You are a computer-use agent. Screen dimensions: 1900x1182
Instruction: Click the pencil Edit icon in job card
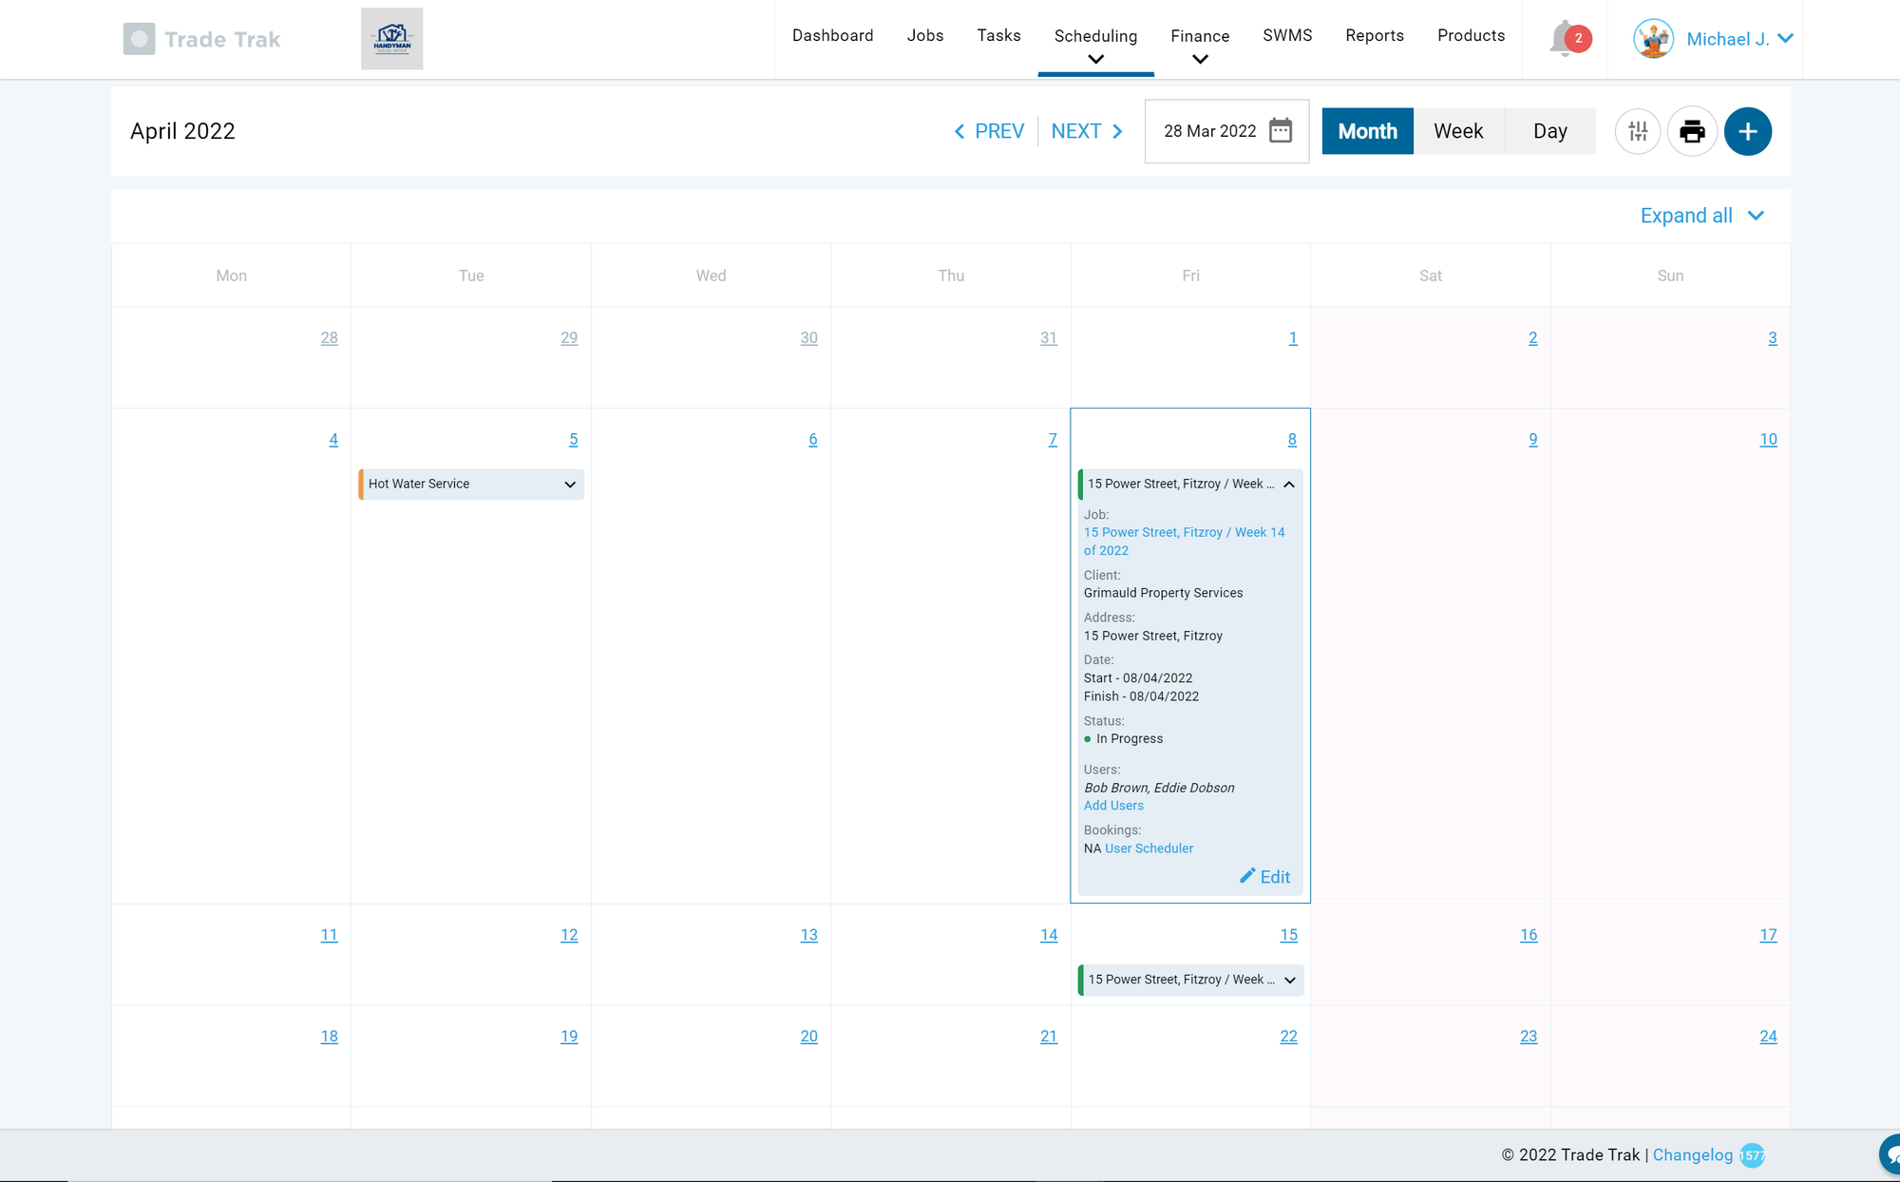point(1247,876)
